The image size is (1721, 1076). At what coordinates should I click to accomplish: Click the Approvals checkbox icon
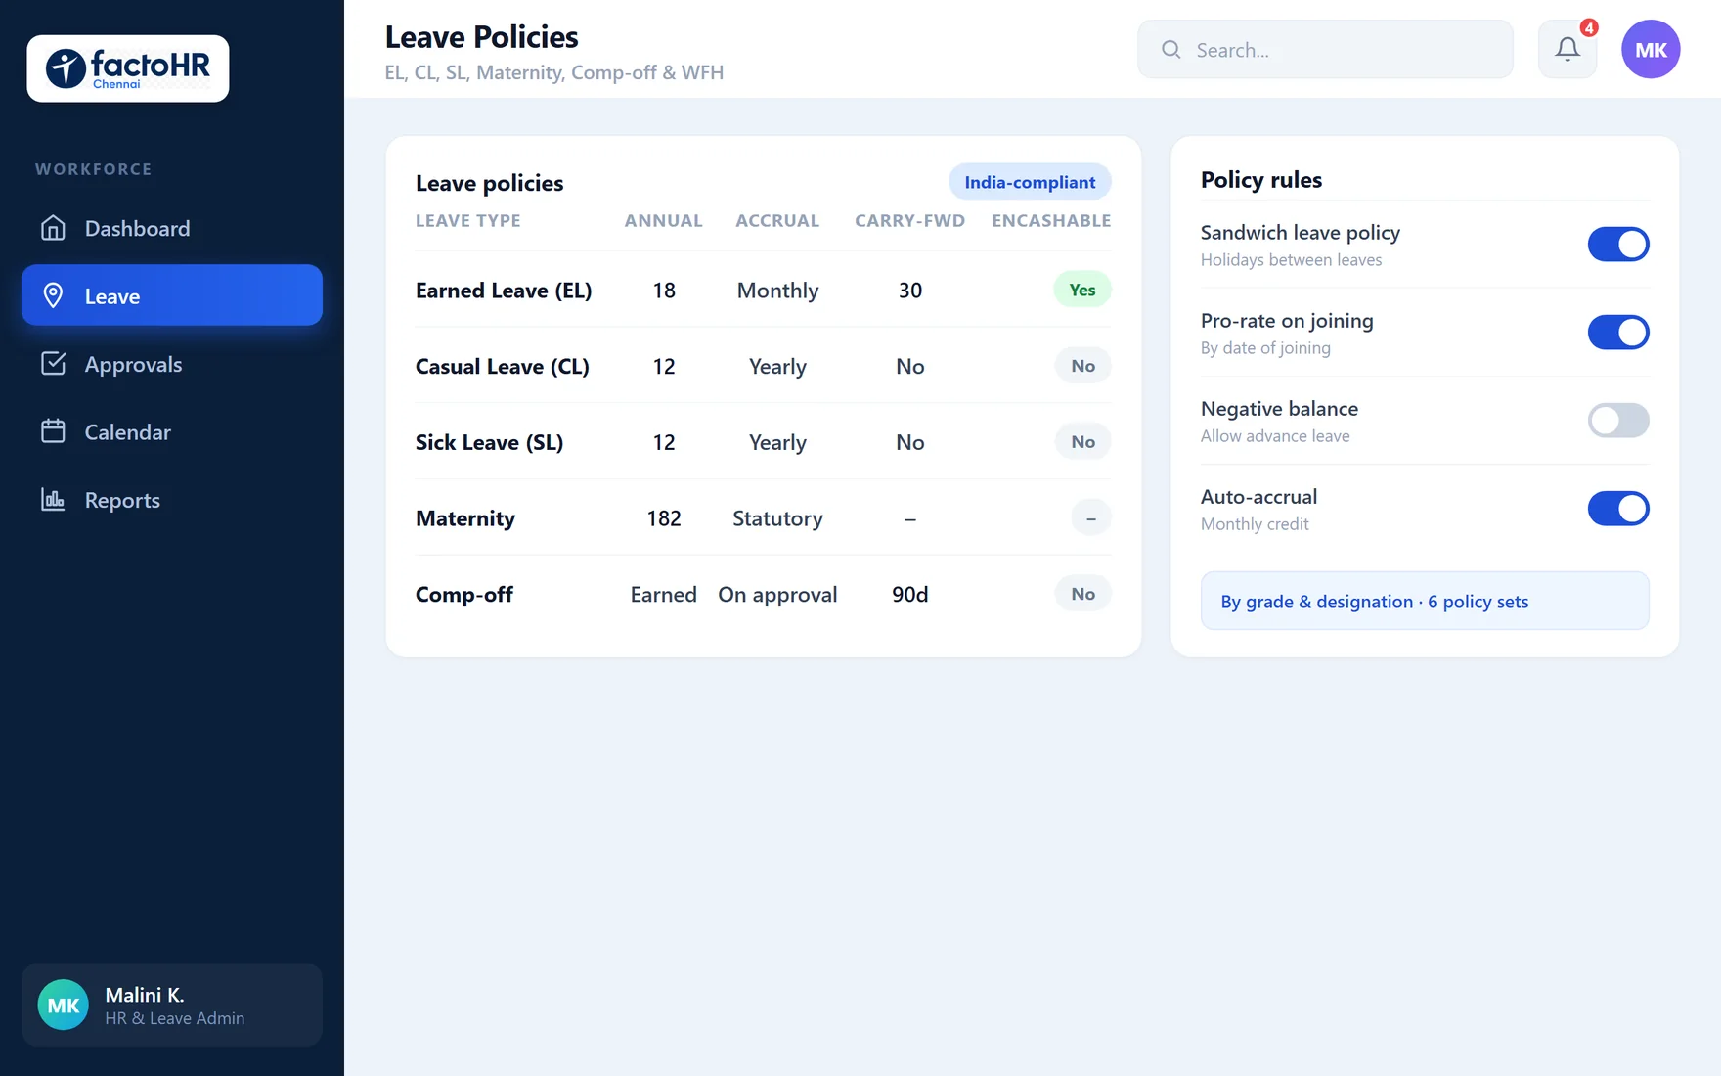click(53, 364)
